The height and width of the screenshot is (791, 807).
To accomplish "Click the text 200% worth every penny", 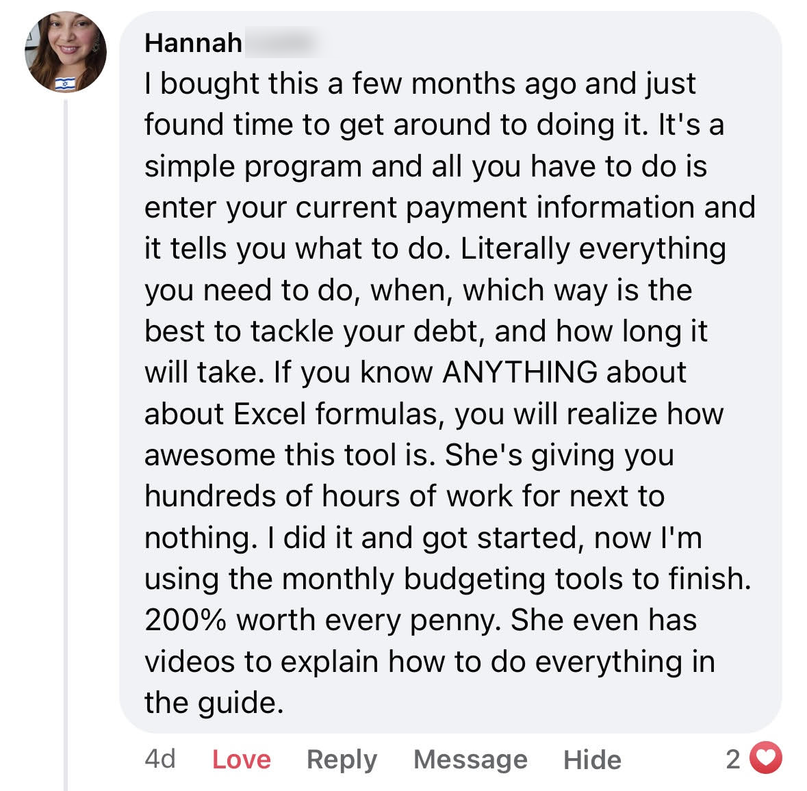I will [322, 620].
